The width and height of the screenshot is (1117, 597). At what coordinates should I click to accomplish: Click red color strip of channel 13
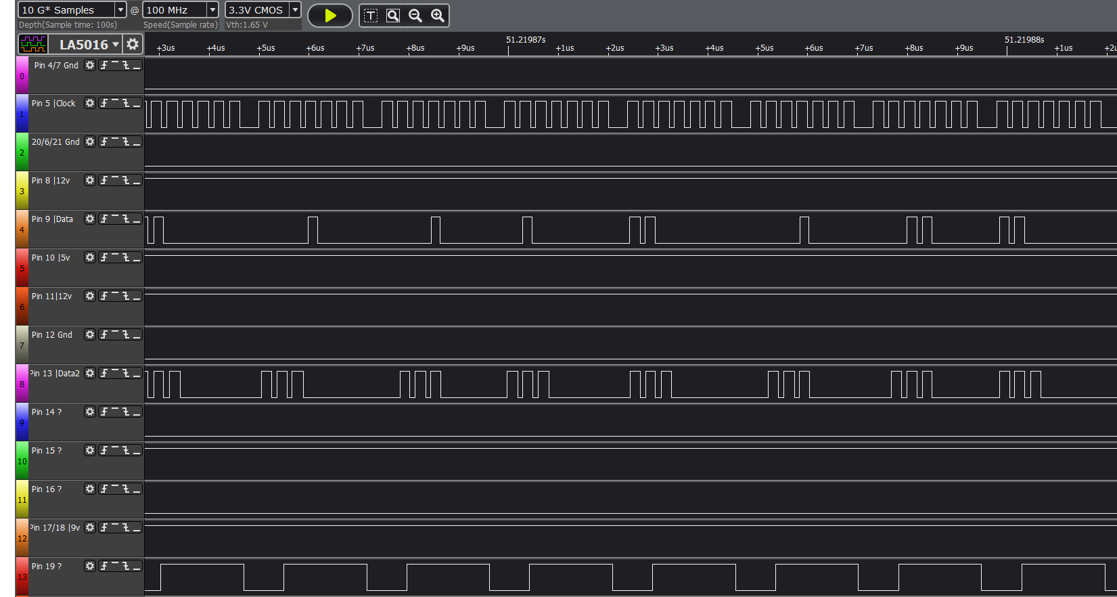click(22, 577)
